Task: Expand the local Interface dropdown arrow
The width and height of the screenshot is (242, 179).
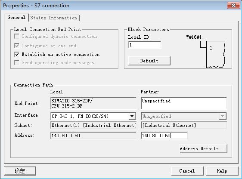Action: [132, 116]
